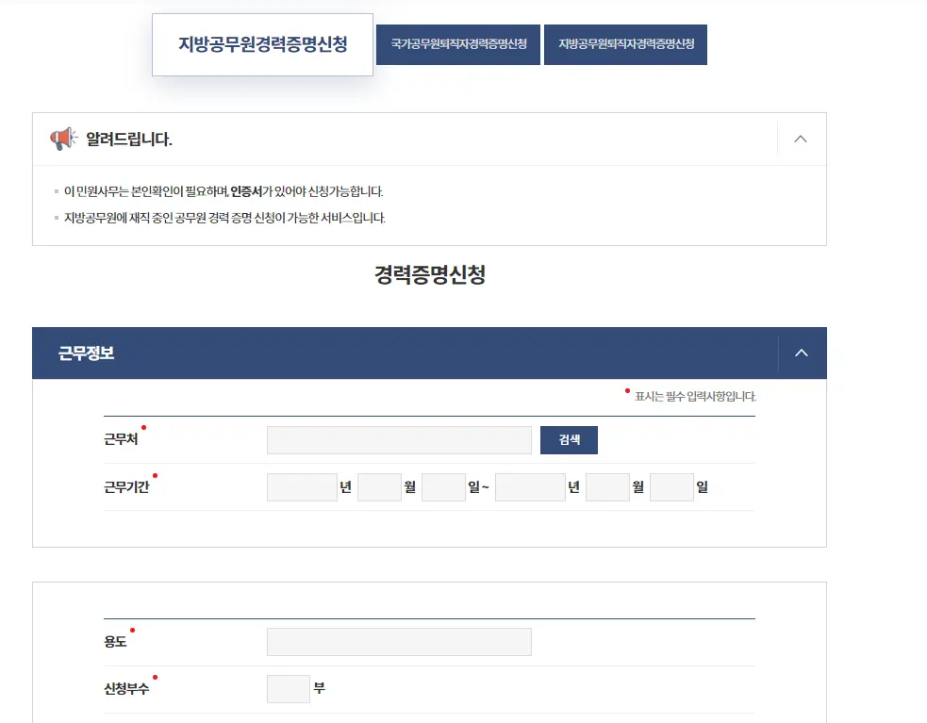Click the start day field of 근무기간
The image size is (927, 723).
pyautogui.click(x=443, y=486)
